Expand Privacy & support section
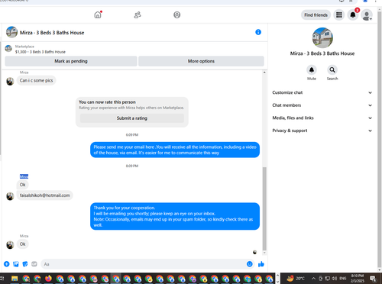The width and height of the screenshot is (382, 284). tap(322, 131)
